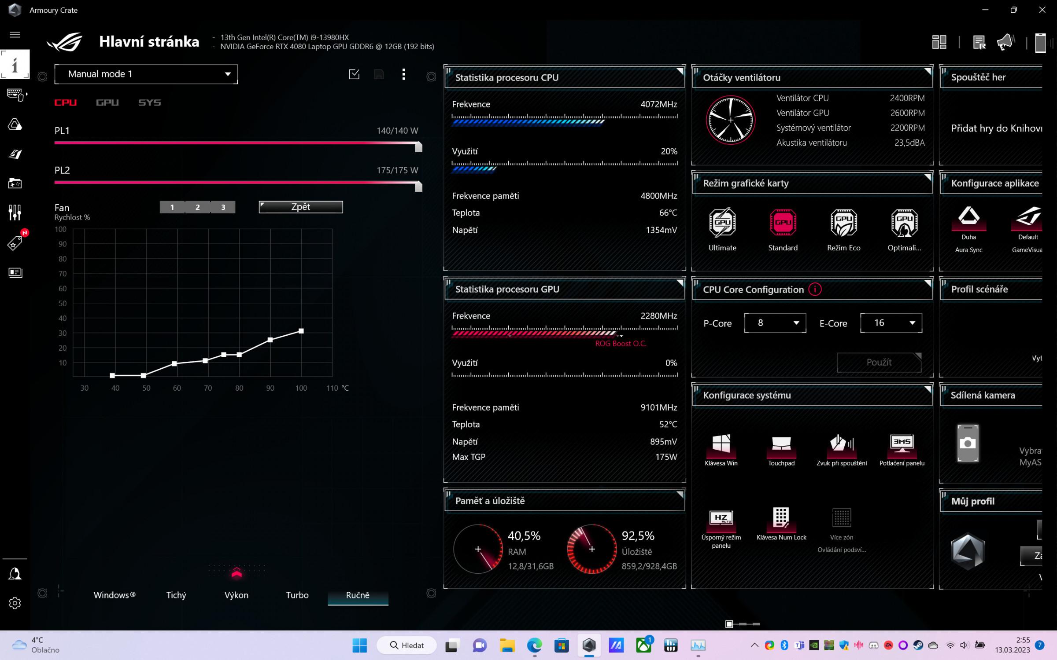Open Aura Sync from the sidebar
This screenshot has width=1057, height=660.
pos(15,125)
